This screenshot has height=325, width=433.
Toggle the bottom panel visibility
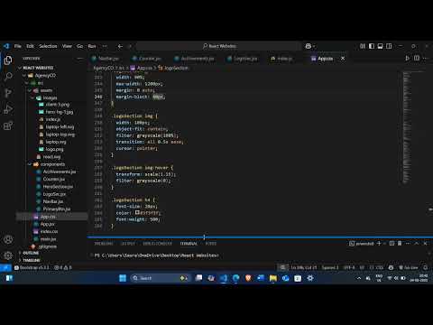[380, 46]
